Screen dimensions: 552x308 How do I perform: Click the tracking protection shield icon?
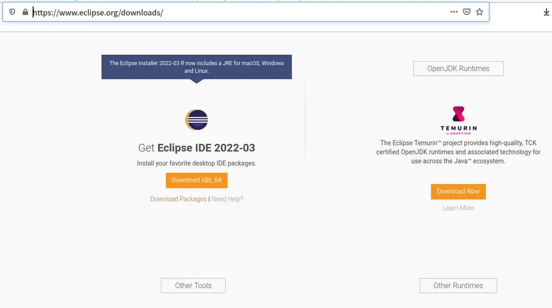(x=13, y=12)
